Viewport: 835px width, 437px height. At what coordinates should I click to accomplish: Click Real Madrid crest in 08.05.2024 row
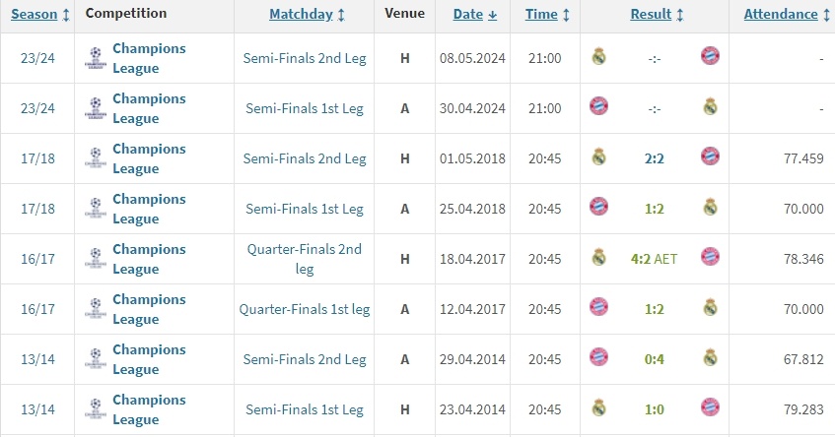coord(598,57)
